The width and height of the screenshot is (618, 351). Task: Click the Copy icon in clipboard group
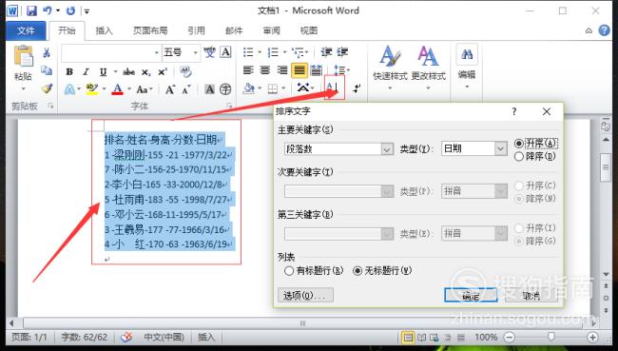47,70
